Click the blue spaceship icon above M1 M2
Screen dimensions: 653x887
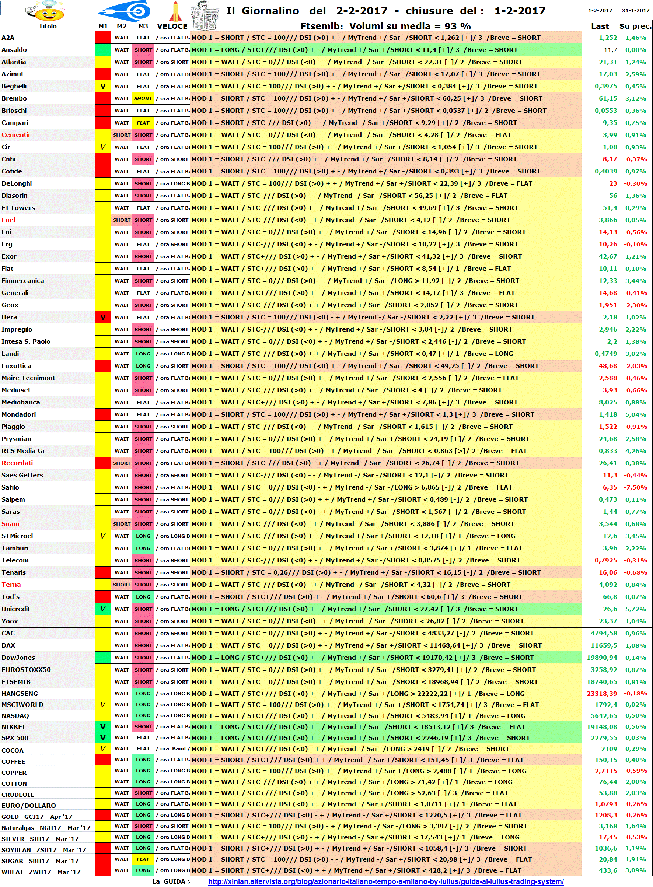coord(125,11)
